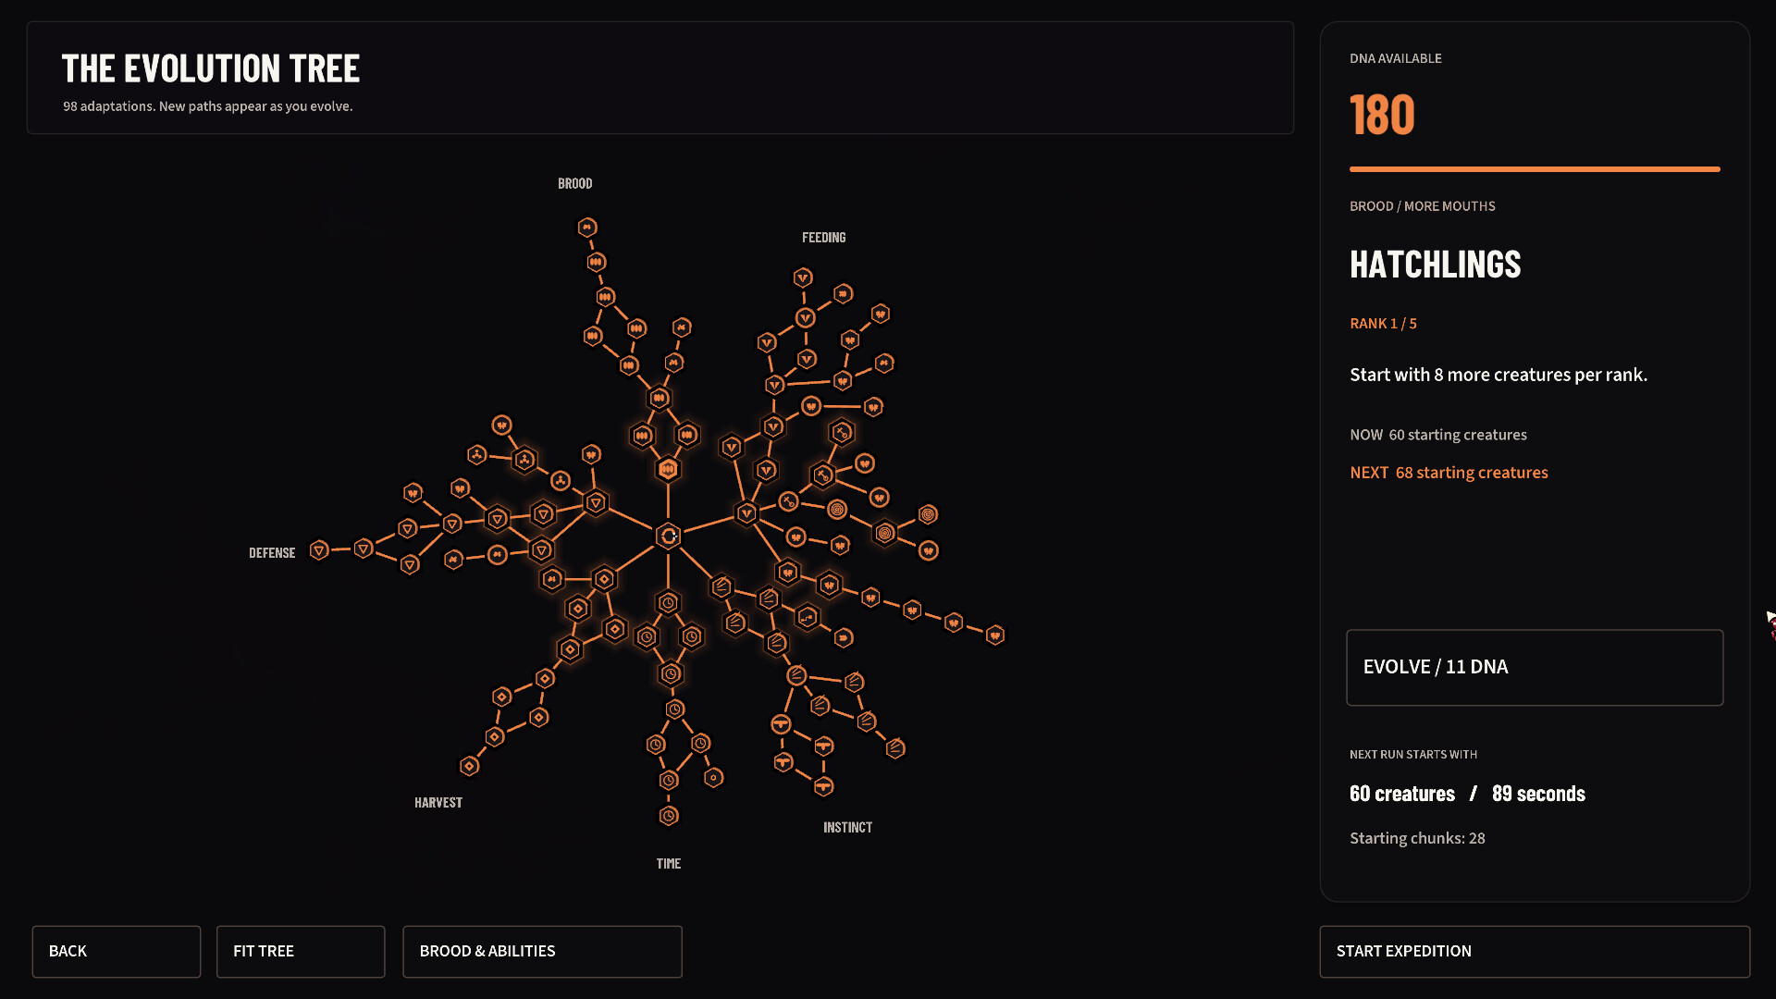Viewport: 1776px width, 999px height.
Task: Choose the spiral target node at right cluster
Action: tap(885, 533)
